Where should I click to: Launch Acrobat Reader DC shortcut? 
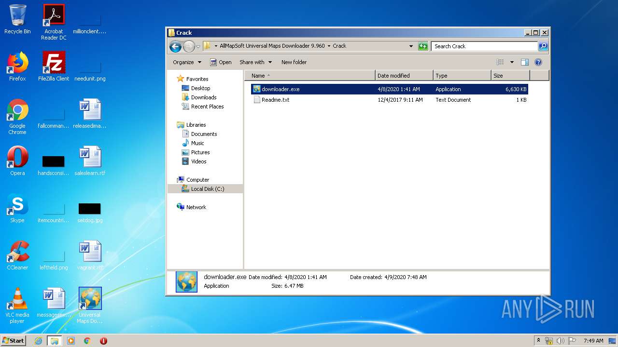(54, 22)
